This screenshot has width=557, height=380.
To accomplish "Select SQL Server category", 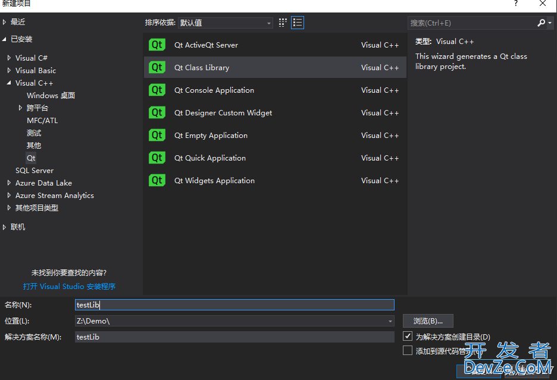I will tap(35, 171).
